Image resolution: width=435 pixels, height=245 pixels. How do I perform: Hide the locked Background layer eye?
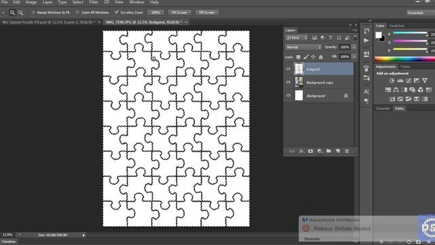click(x=288, y=95)
